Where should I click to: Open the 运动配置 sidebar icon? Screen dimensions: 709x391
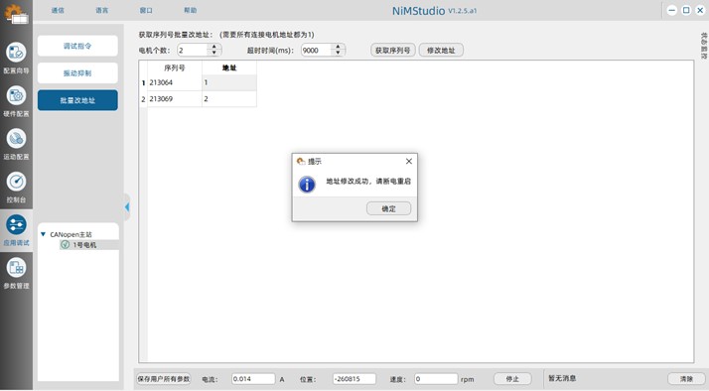click(x=16, y=139)
